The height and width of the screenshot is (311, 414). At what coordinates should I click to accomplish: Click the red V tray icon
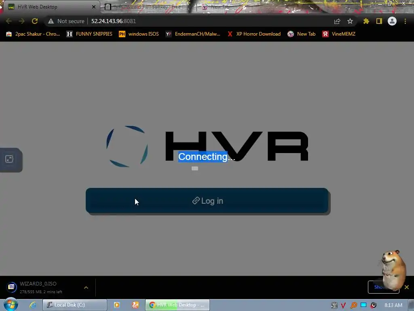(343, 305)
